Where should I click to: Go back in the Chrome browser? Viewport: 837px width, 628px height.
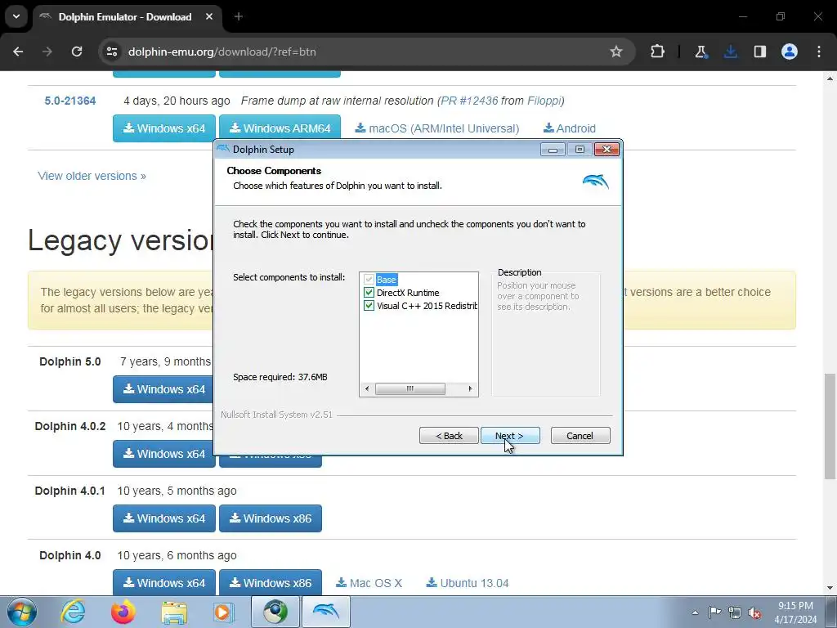click(18, 52)
